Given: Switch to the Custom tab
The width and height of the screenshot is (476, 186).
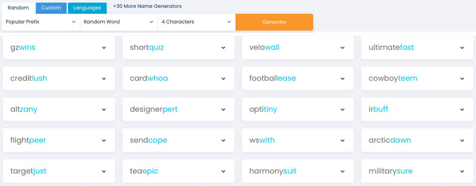Looking at the screenshot, I should coord(51,8).
